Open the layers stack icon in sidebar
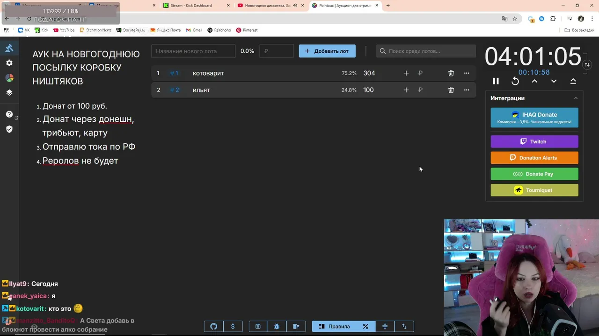The height and width of the screenshot is (336, 599). click(9, 92)
